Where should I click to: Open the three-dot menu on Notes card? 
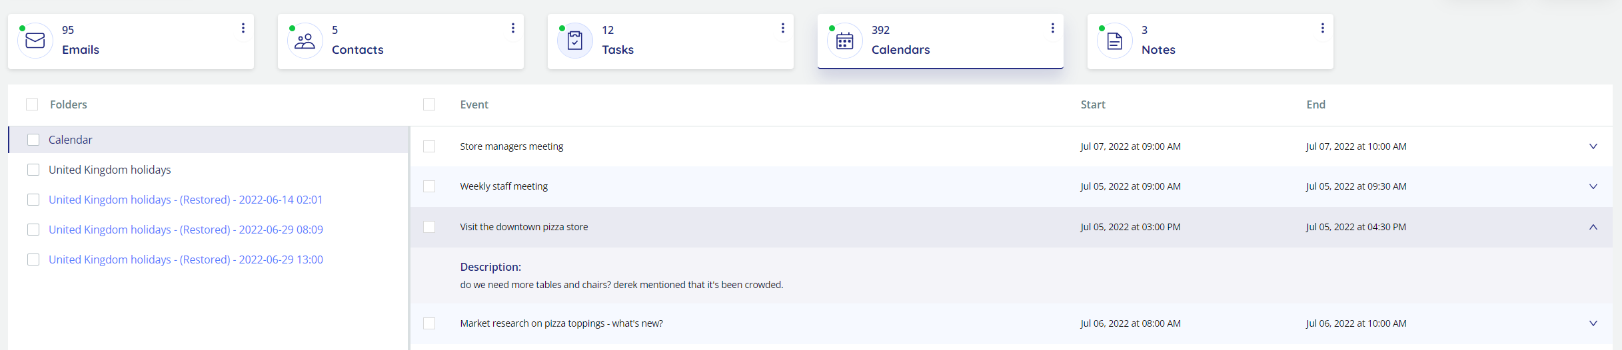(1323, 28)
